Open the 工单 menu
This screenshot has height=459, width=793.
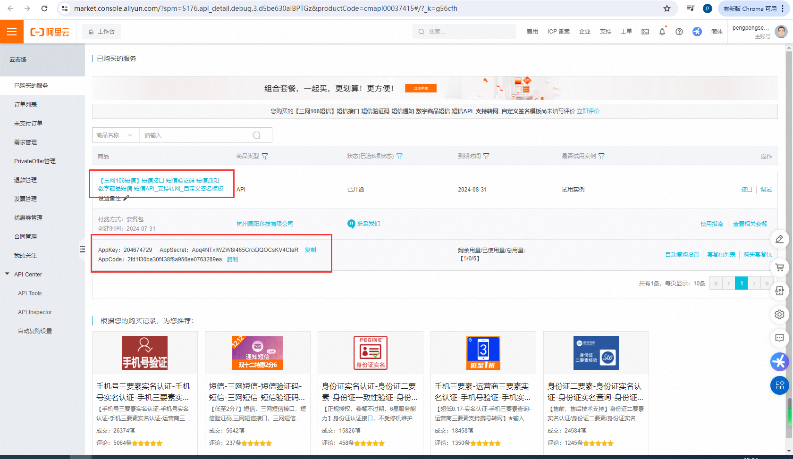626,32
